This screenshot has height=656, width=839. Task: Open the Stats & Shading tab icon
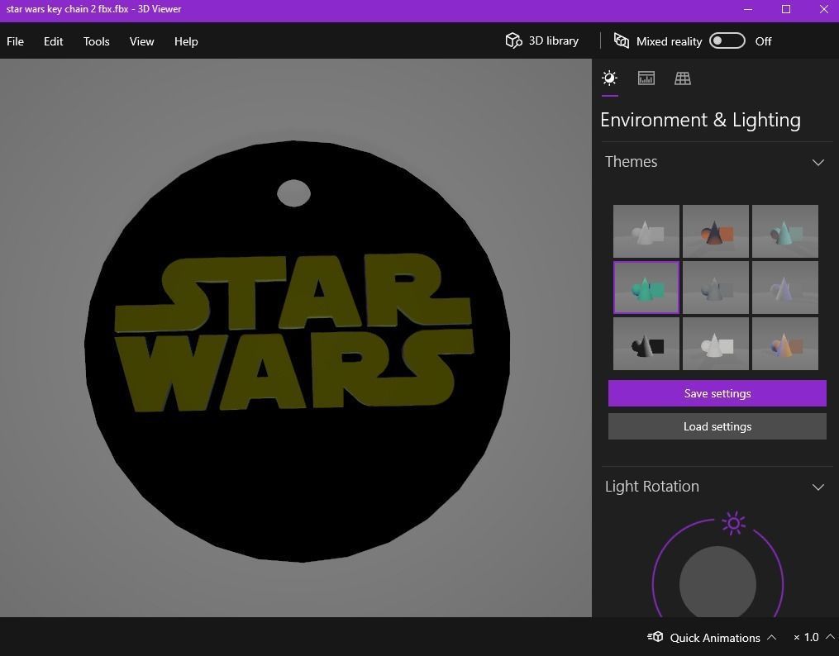[x=646, y=78]
